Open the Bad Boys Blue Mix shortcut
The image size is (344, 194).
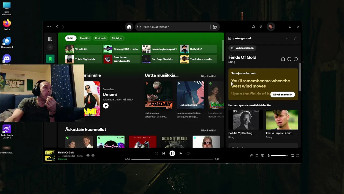pyautogui.click(x=160, y=59)
